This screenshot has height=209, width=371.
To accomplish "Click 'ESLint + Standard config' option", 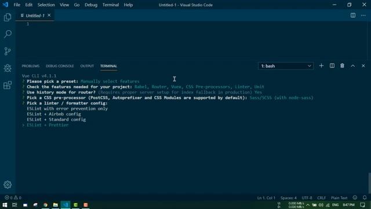I will tap(56, 120).
